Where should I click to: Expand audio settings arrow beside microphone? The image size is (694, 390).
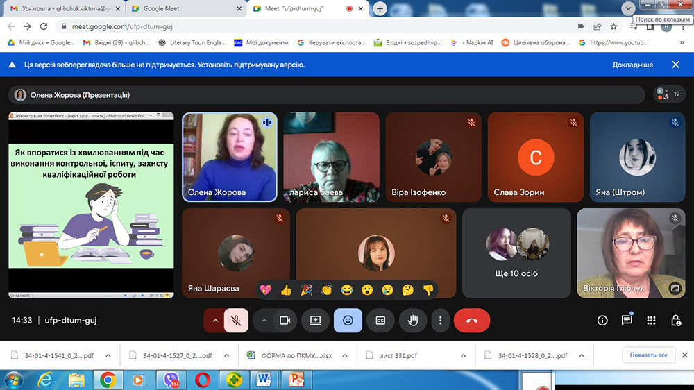click(215, 321)
